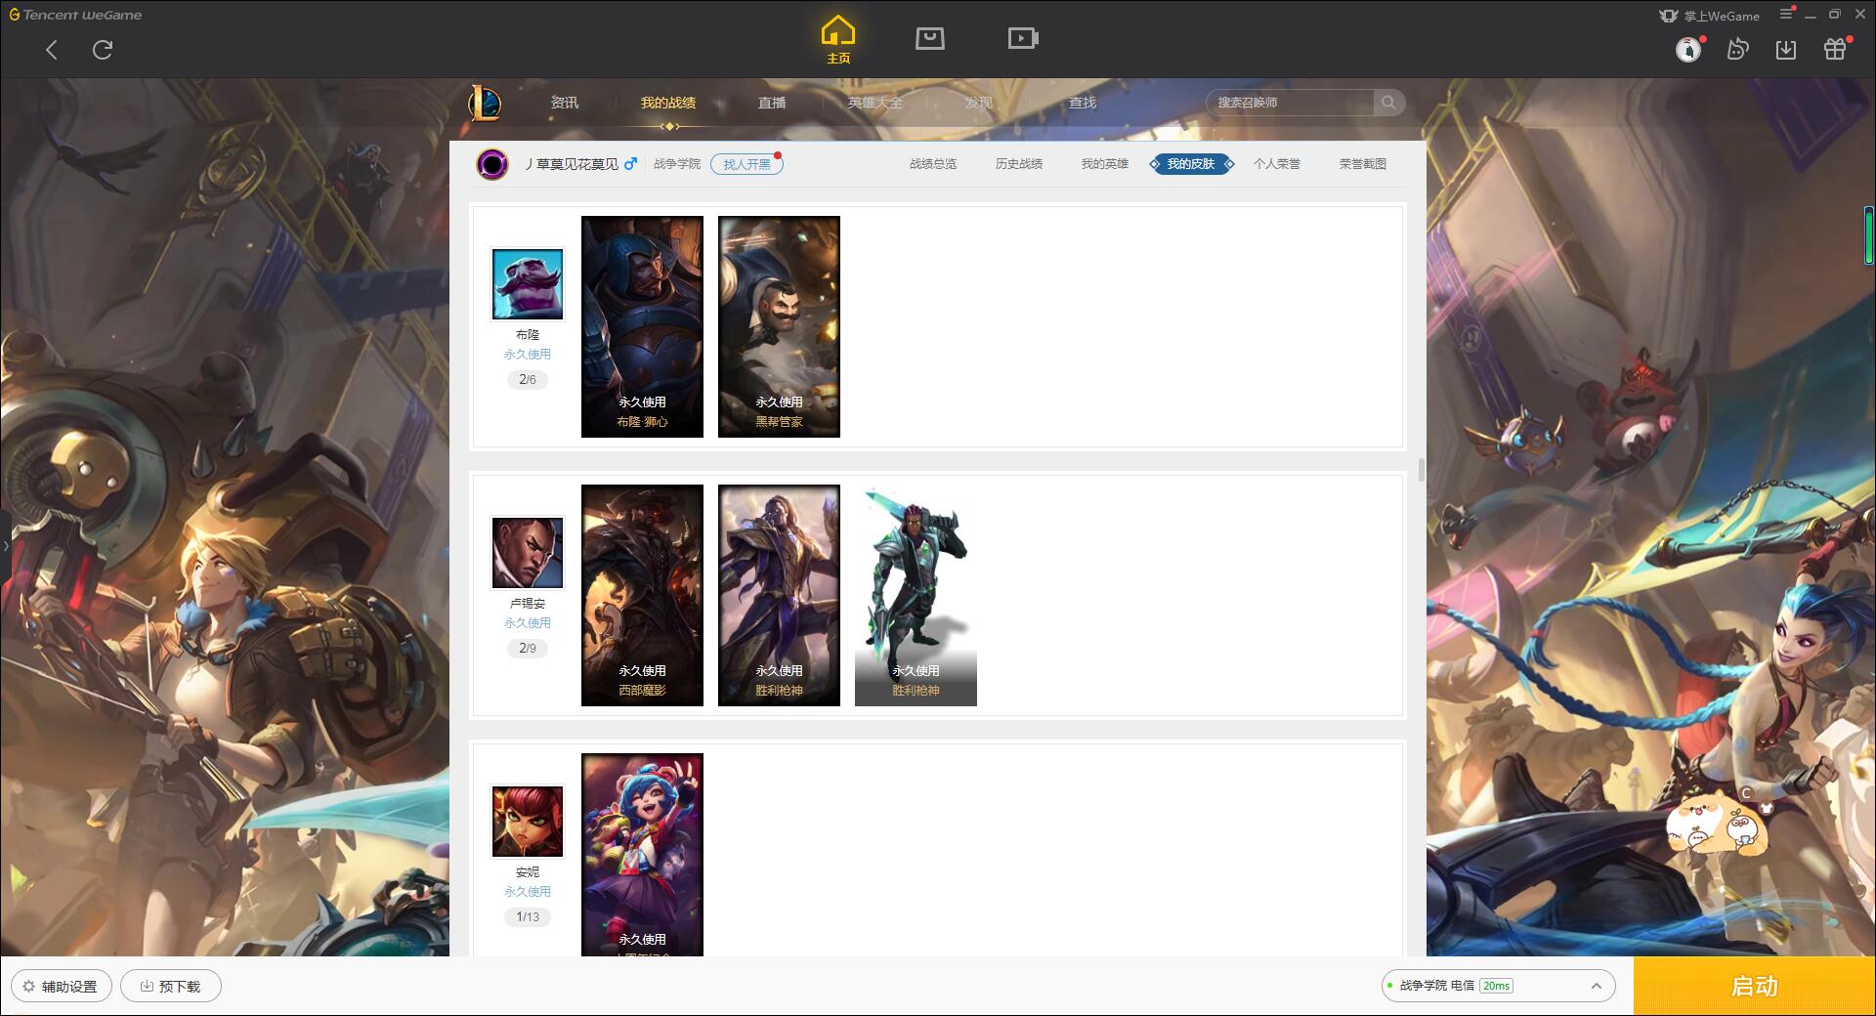Click the search magnifier button
The width and height of the screenshot is (1876, 1016).
[x=1388, y=103]
